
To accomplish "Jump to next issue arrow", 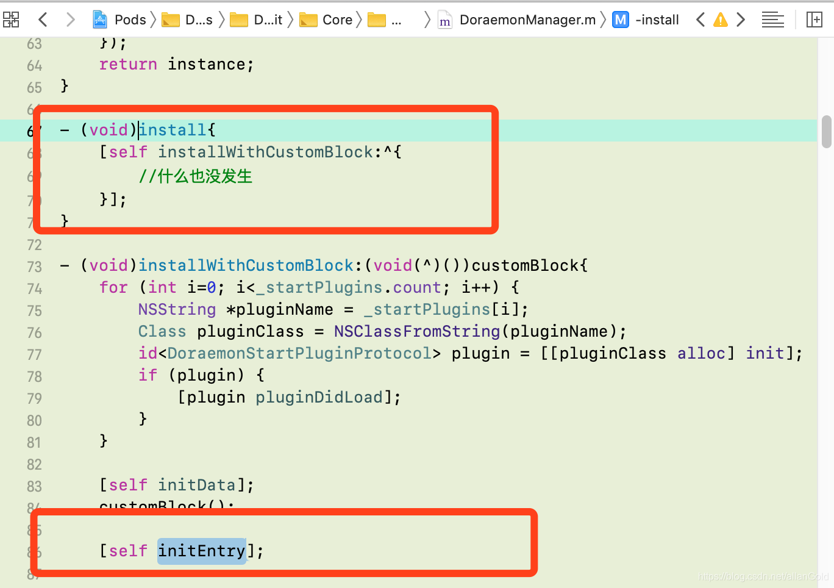I will [x=741, y=20].
